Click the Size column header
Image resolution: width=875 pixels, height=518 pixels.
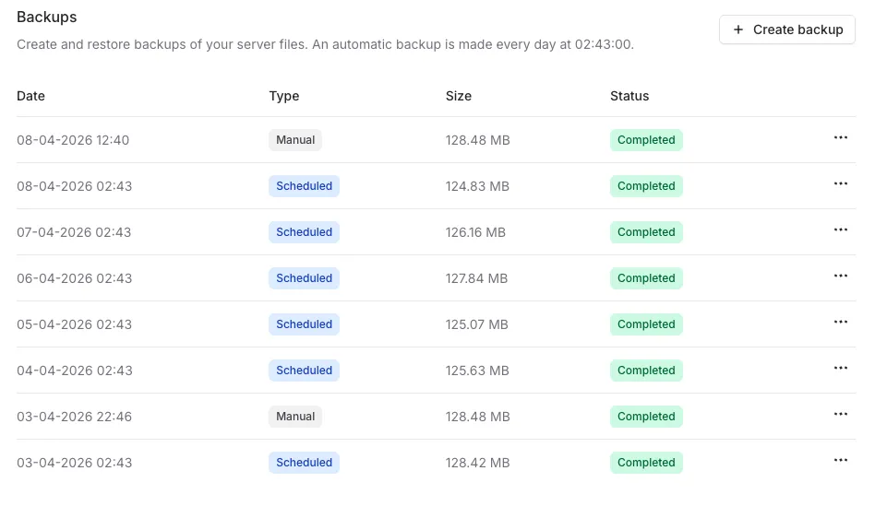pos(458,96)
